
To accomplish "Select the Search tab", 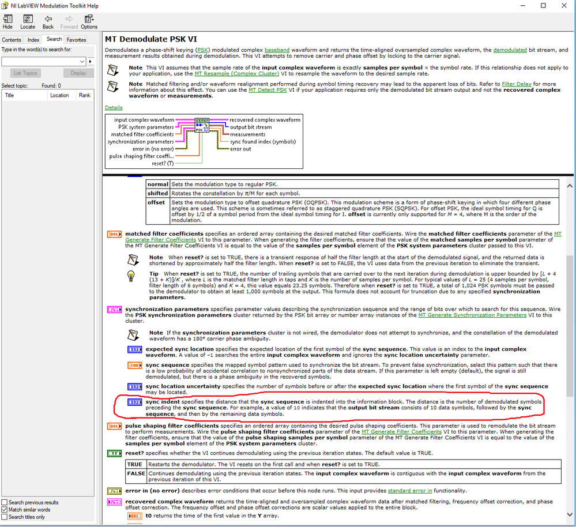I will click(54, 39).
